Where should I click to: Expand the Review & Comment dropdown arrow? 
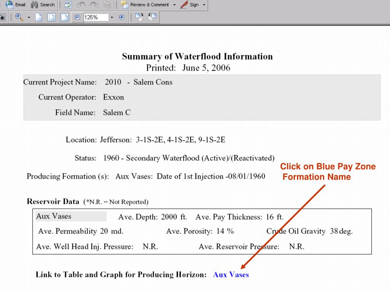[174, 5]
